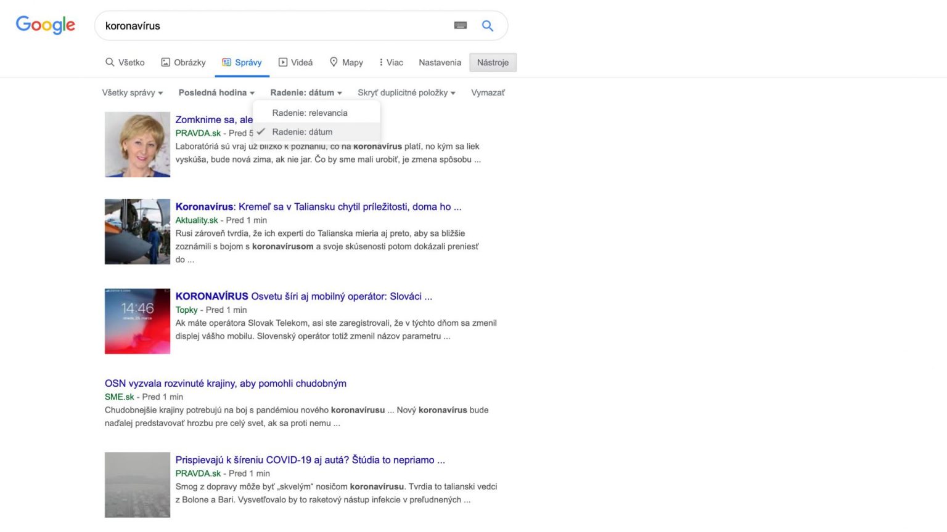Open the Videá tab
This screenshot has width=947, height=532.
tap(295, 62)
